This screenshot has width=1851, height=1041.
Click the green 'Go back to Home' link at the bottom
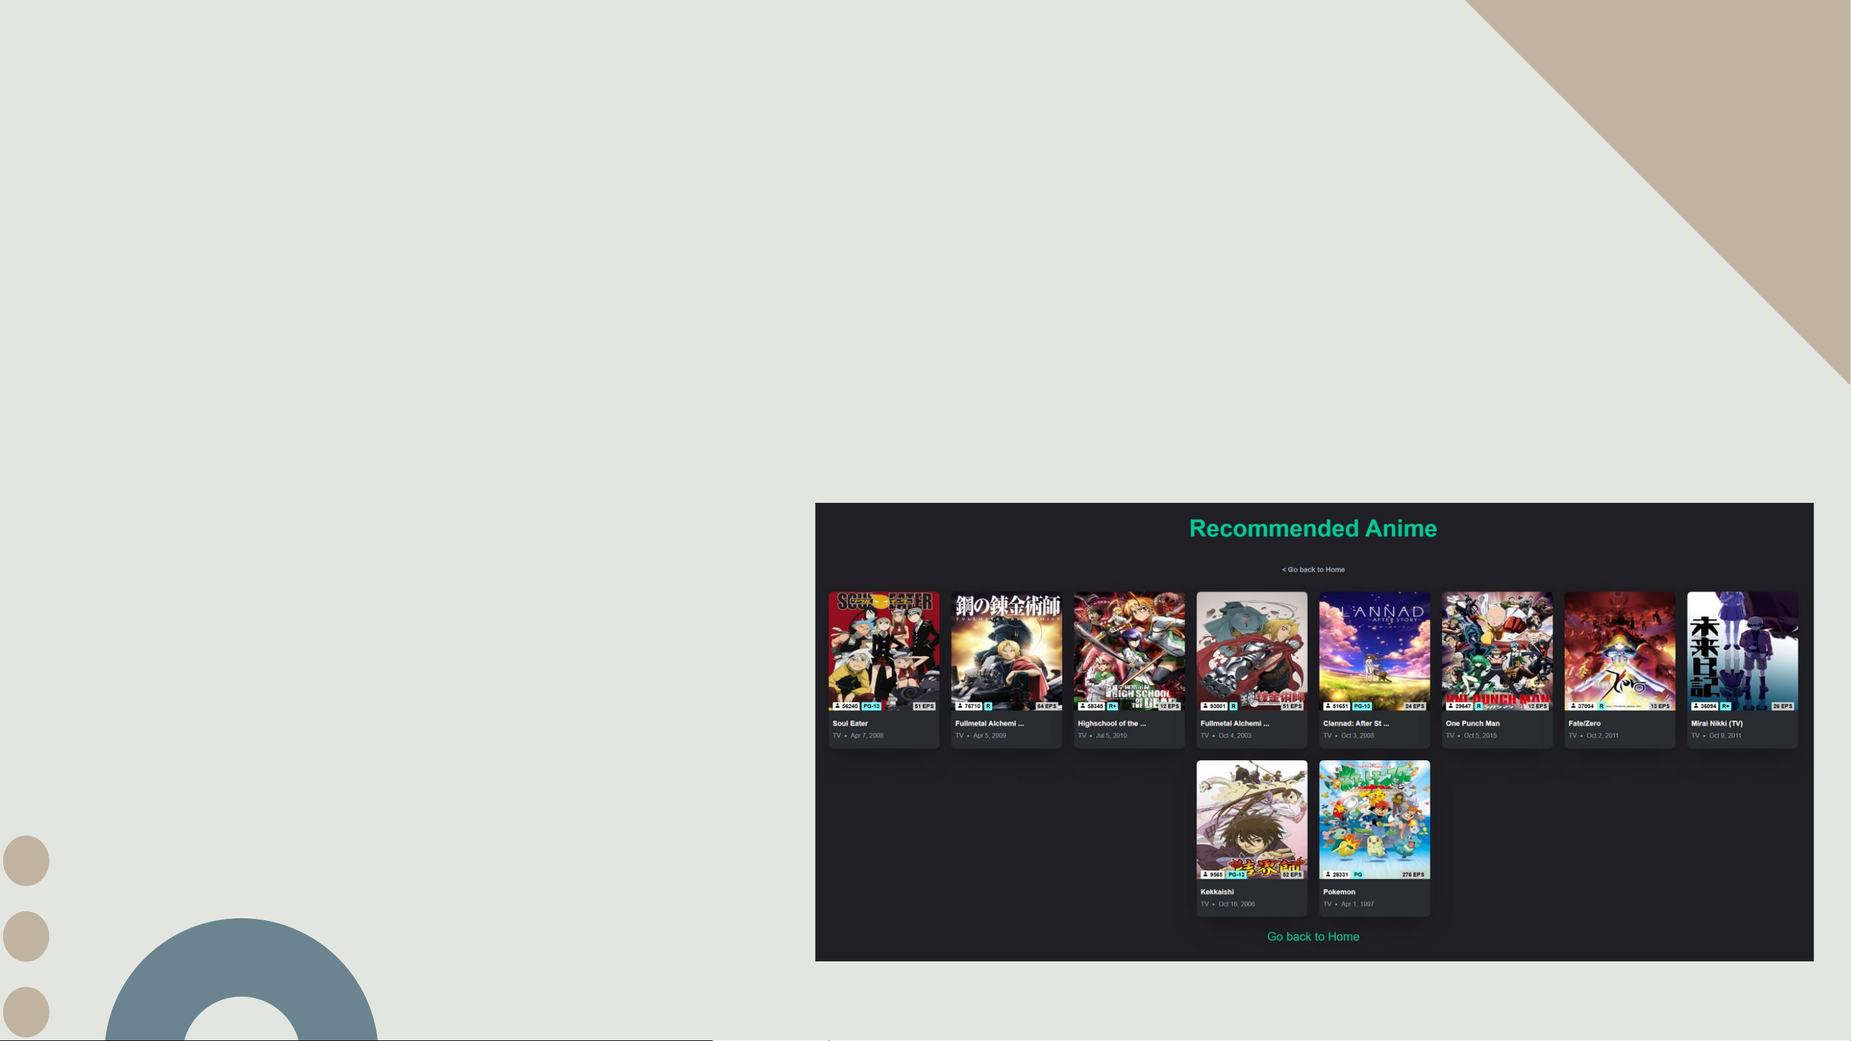click(1313, 937)
